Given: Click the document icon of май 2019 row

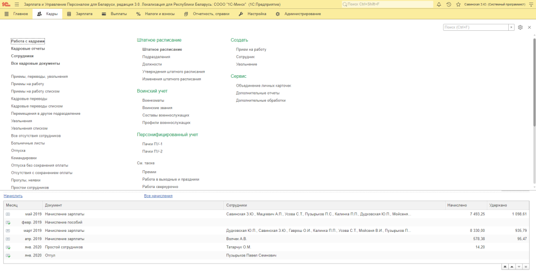Looking at the screenshot, I should click(x=8, y=214).
